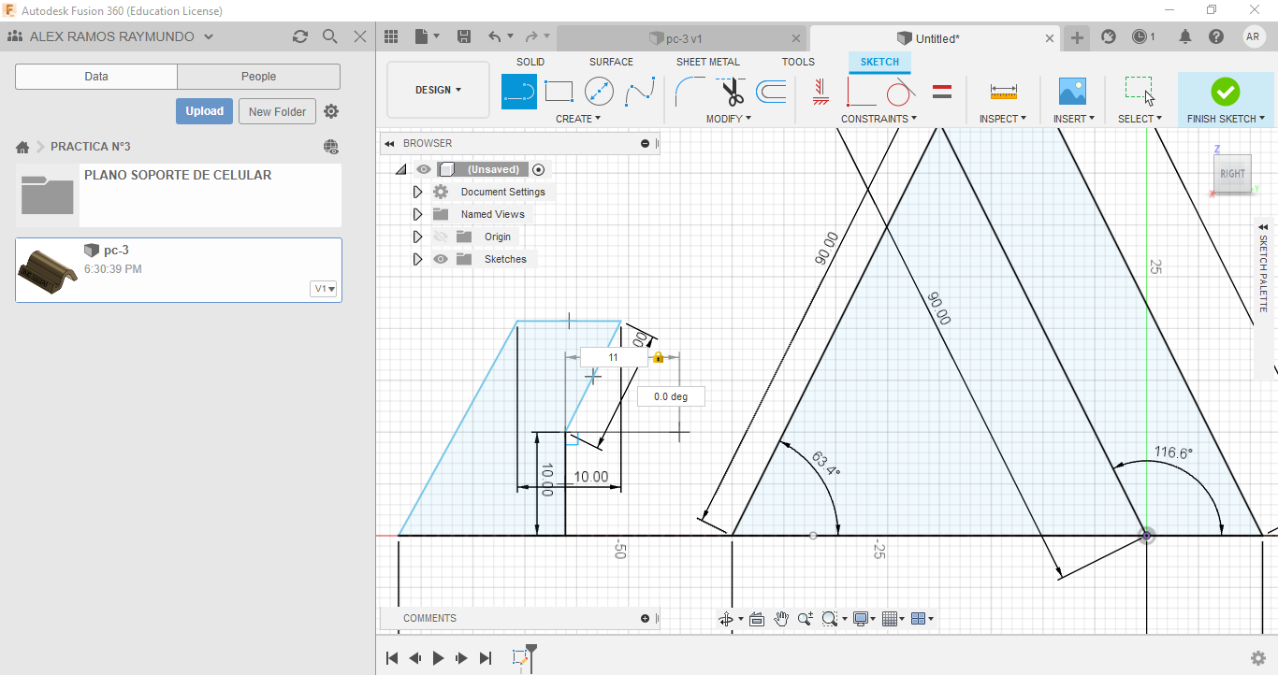Toggle visibility of the Unsaved component

(x=424, y=169)
